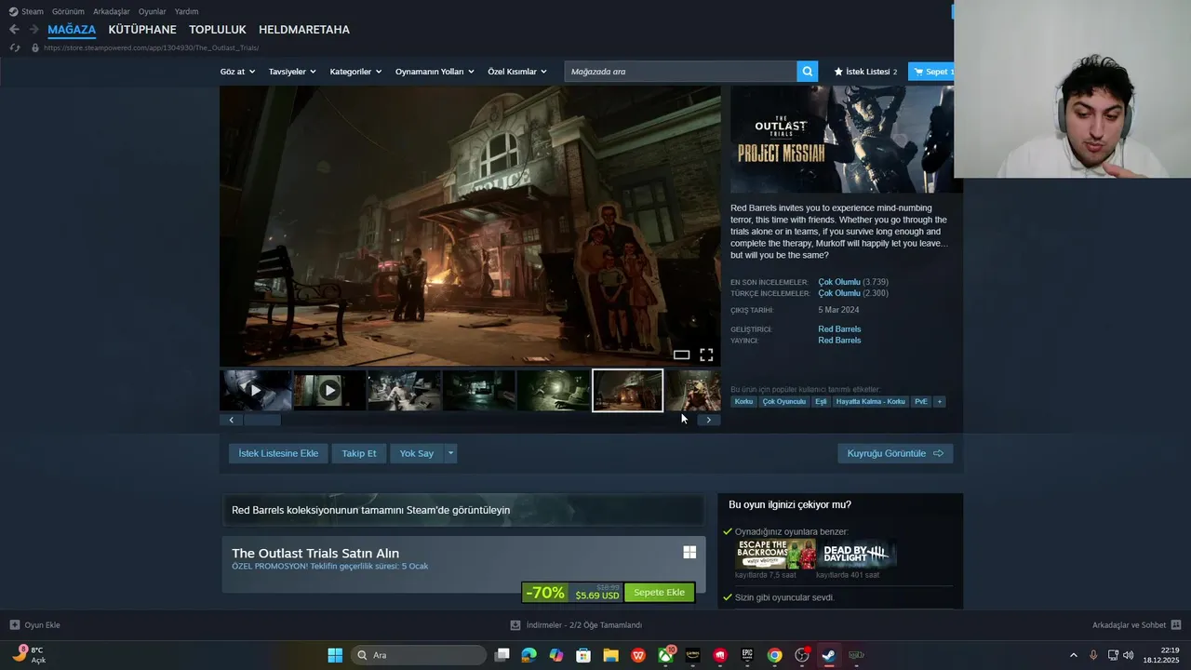Click the magnifier search button in the store
The image size is (1191, 670).
[808, 72]
